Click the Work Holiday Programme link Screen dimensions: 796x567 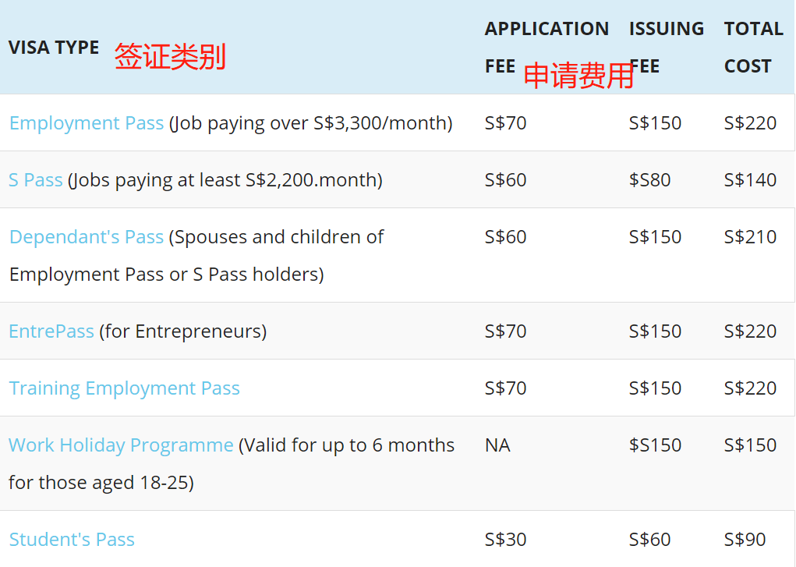pyautogui.click(x=121, y=445)
